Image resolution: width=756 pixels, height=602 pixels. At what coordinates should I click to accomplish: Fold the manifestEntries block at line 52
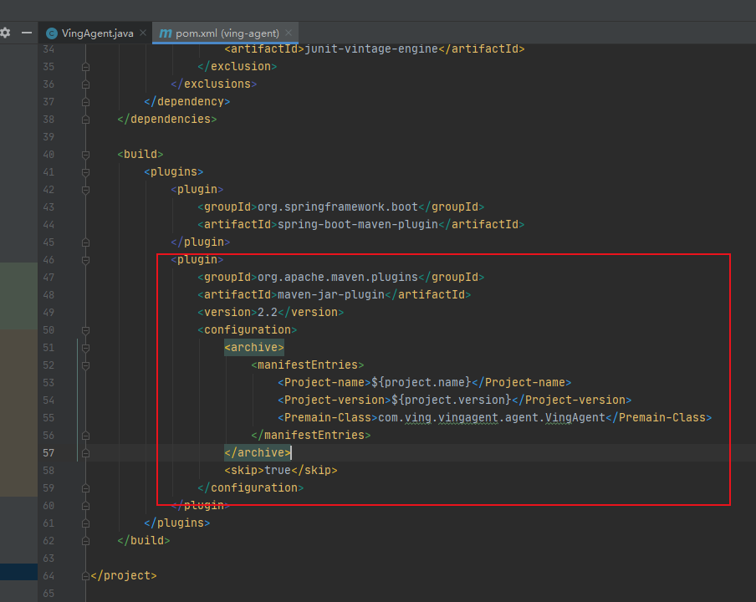[85, 365]
